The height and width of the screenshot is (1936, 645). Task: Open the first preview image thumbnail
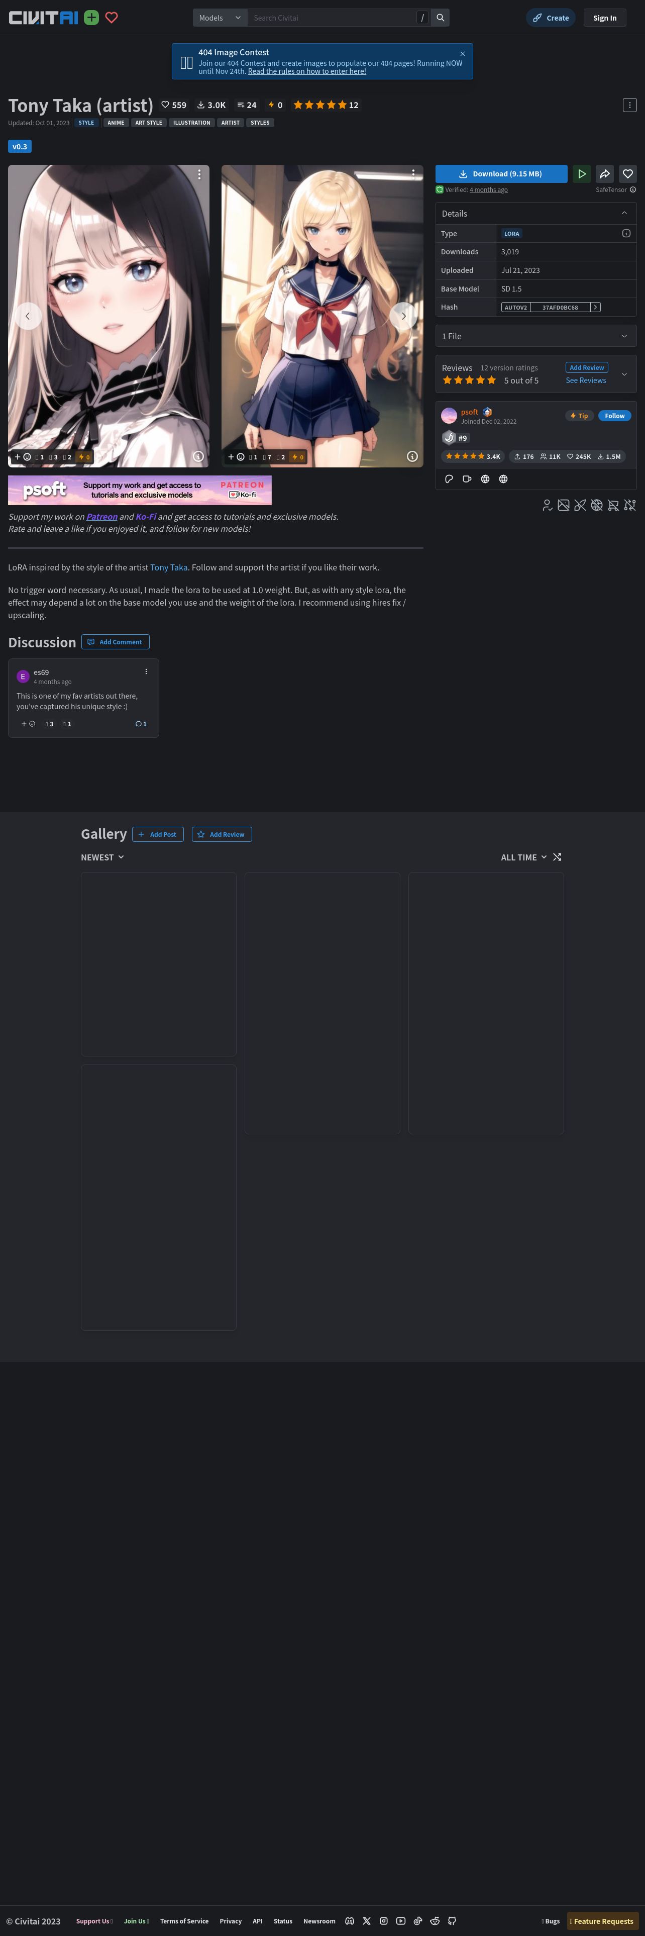point(109,316)
